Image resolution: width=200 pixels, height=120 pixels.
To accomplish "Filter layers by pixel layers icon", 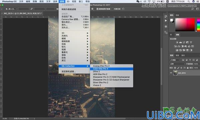I will coord(183,60).
